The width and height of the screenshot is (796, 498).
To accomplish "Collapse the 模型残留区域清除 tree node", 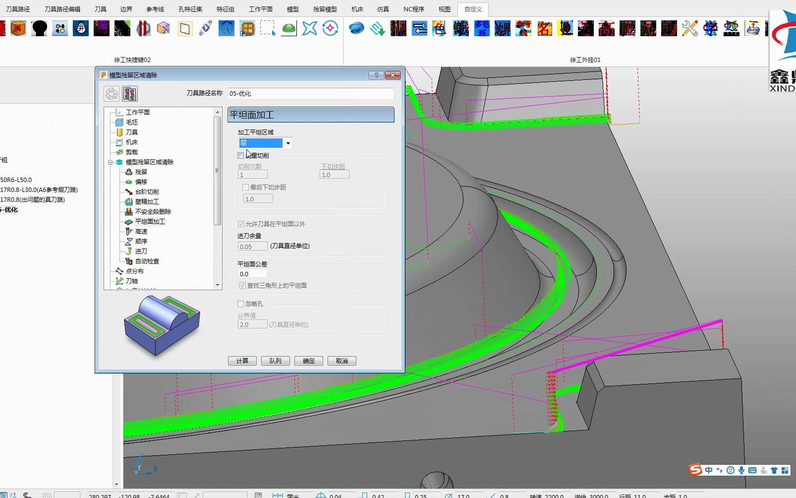I will 111,162.
